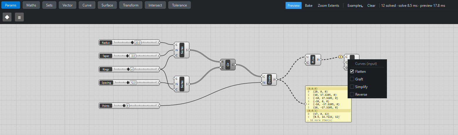The height and width of the screenshot is (135, 458).
Task: Click the Radius value field 20.0
Action: pos(138,43)
